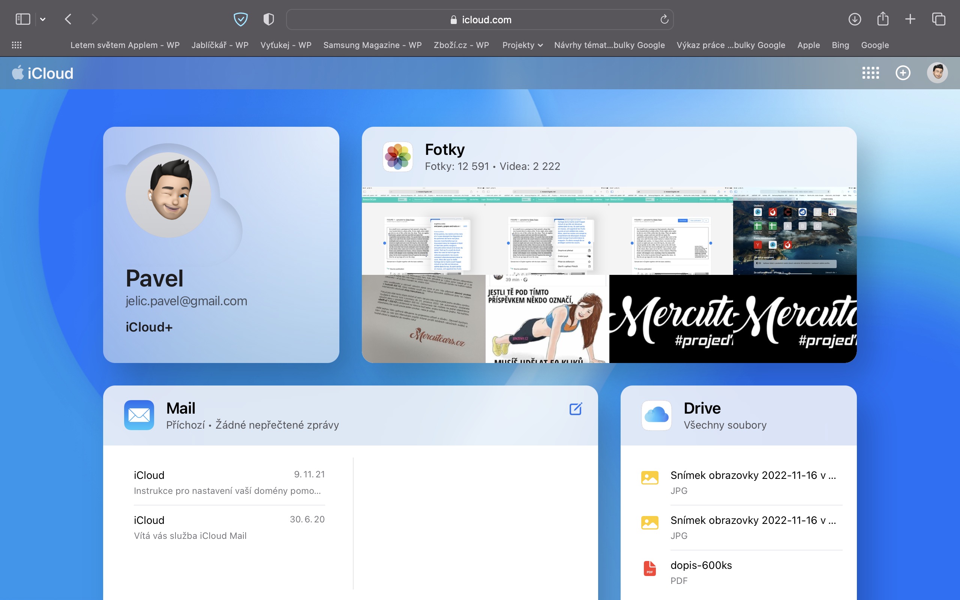
Task: Click the Safari privacy shield icon
Action: 268,19
